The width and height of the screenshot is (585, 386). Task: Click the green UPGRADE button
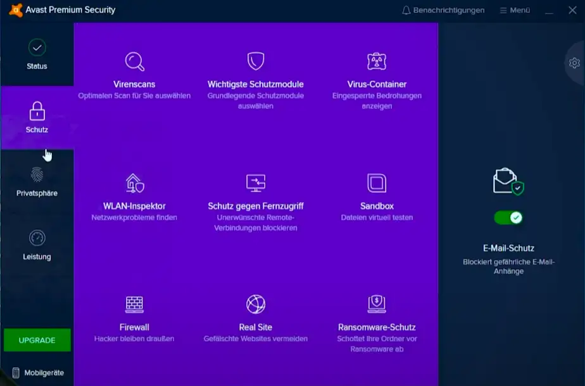37,340
